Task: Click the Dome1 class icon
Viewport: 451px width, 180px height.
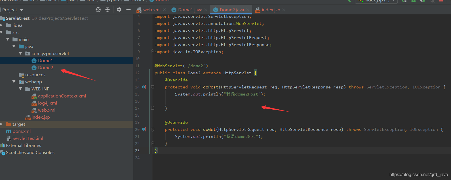Action: coord(34,60)
